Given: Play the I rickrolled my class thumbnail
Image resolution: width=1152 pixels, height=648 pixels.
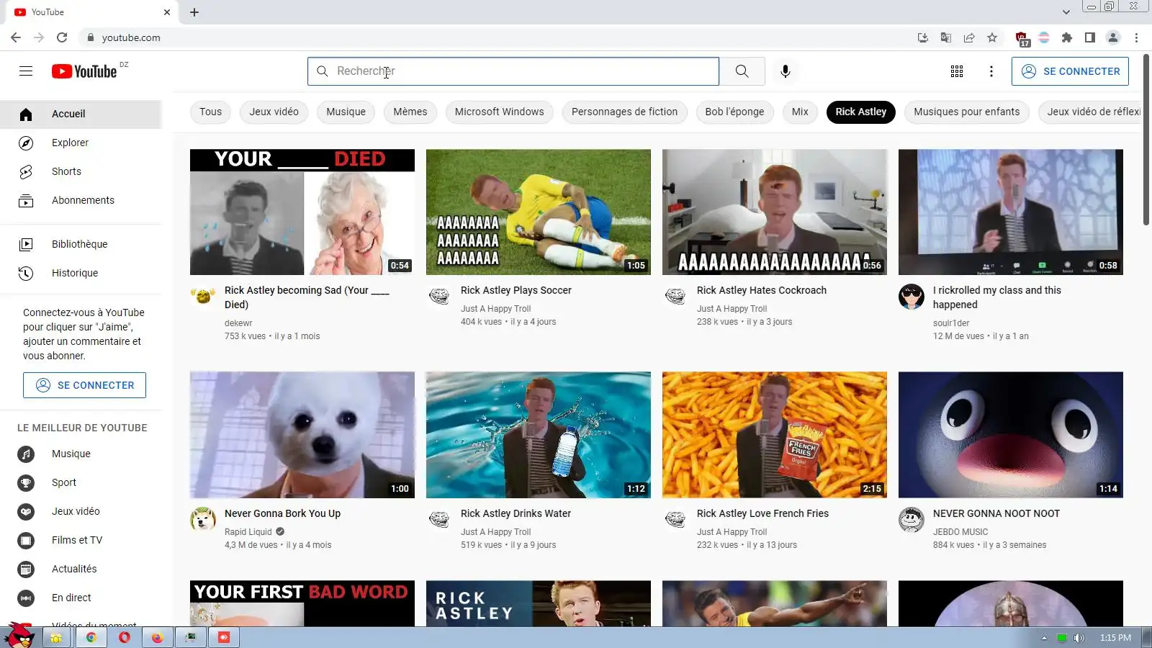Looking at the screenshot, I should point(1011,212).
